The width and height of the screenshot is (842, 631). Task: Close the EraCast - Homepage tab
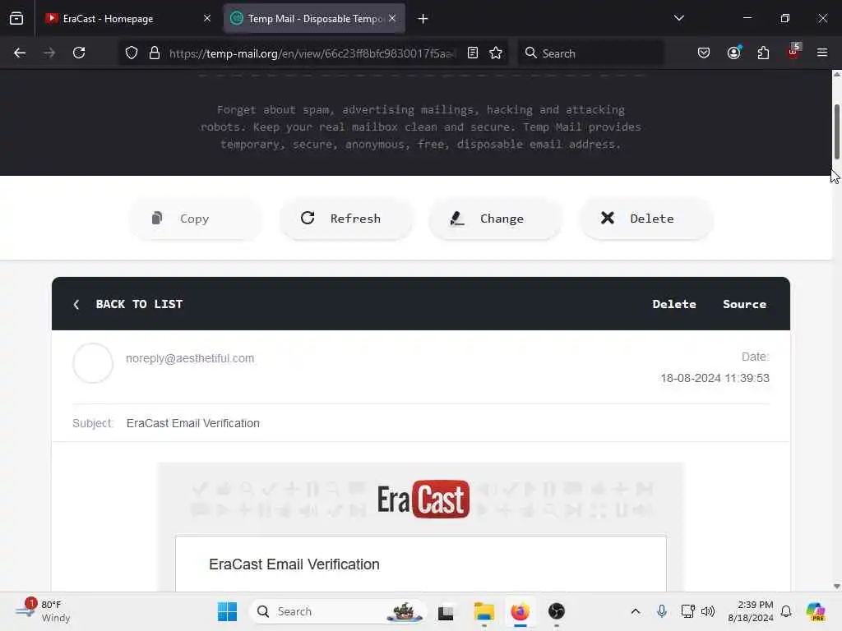click(206, 19)
